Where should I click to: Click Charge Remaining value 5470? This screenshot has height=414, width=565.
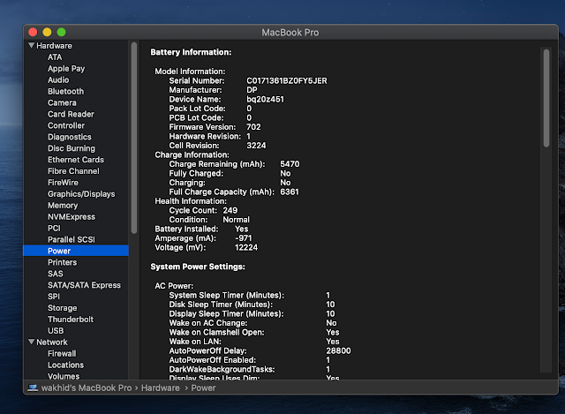(x=290, y=164)
